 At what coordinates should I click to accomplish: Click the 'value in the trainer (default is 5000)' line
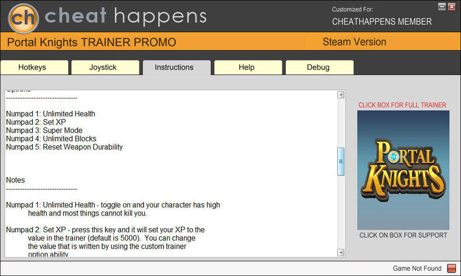coord(111,238)
